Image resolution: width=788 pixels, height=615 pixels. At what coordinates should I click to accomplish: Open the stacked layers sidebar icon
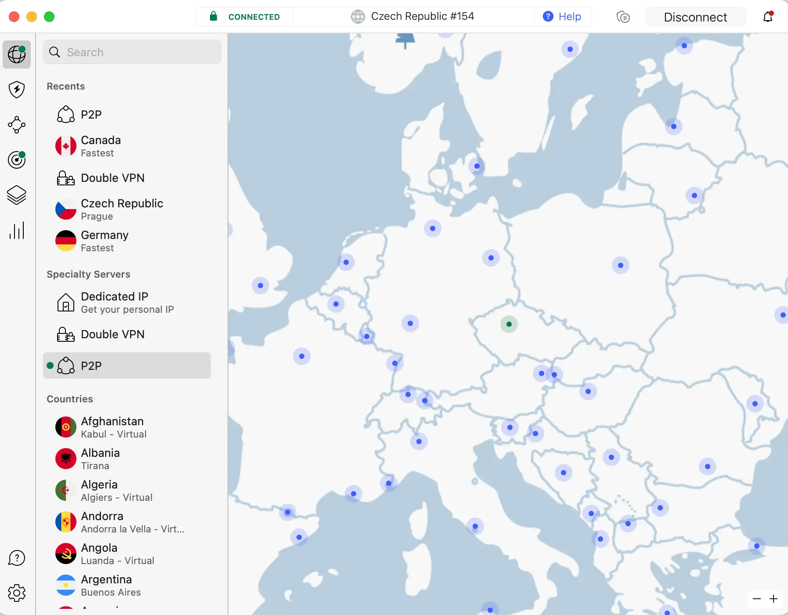17,195
